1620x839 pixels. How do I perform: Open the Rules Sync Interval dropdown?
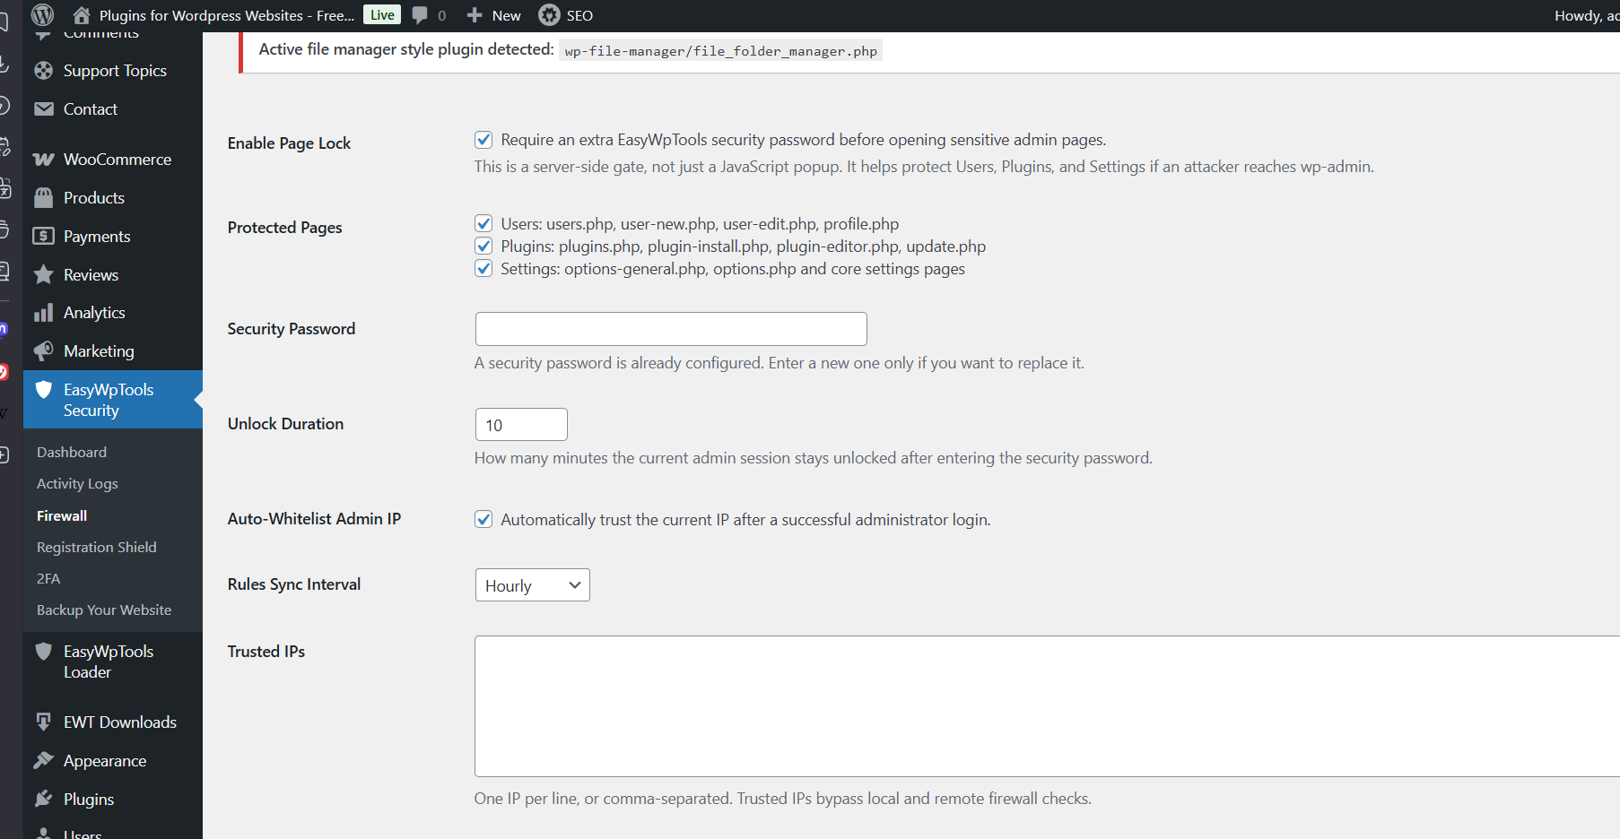click(532, 585)
